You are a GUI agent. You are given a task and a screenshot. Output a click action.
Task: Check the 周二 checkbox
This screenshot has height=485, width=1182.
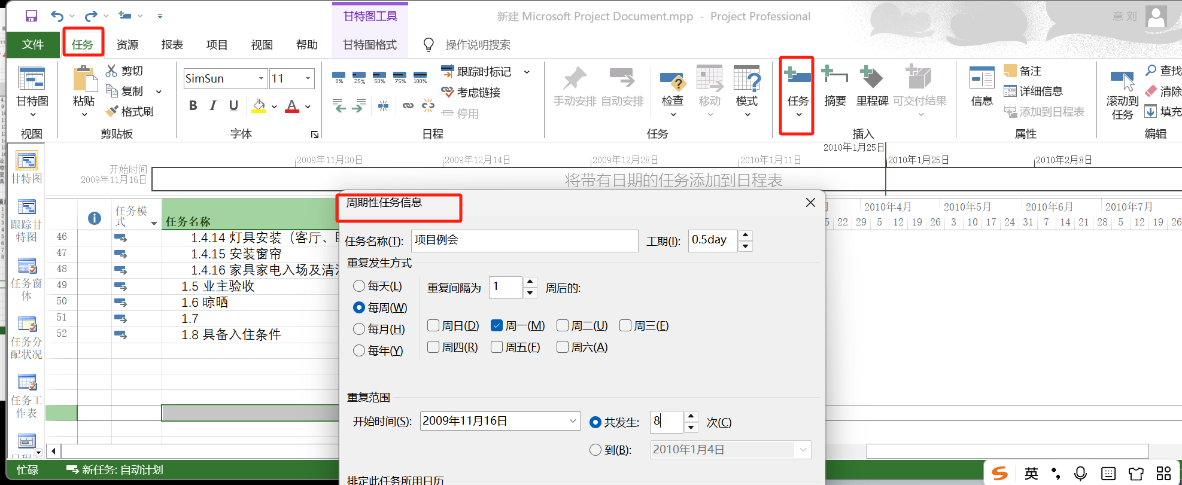563,325
